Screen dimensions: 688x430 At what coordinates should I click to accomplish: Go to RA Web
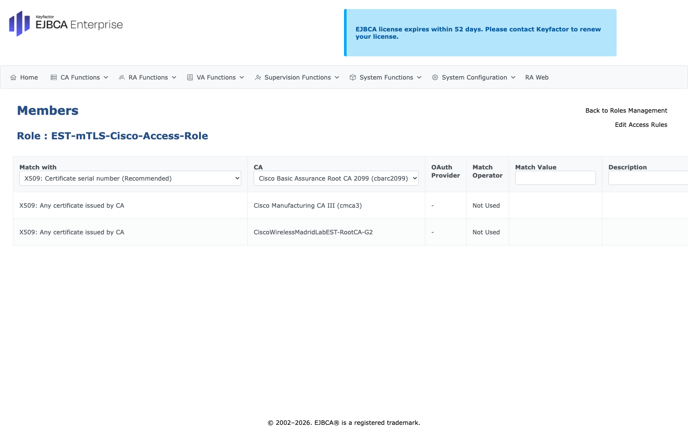point(537,77)
